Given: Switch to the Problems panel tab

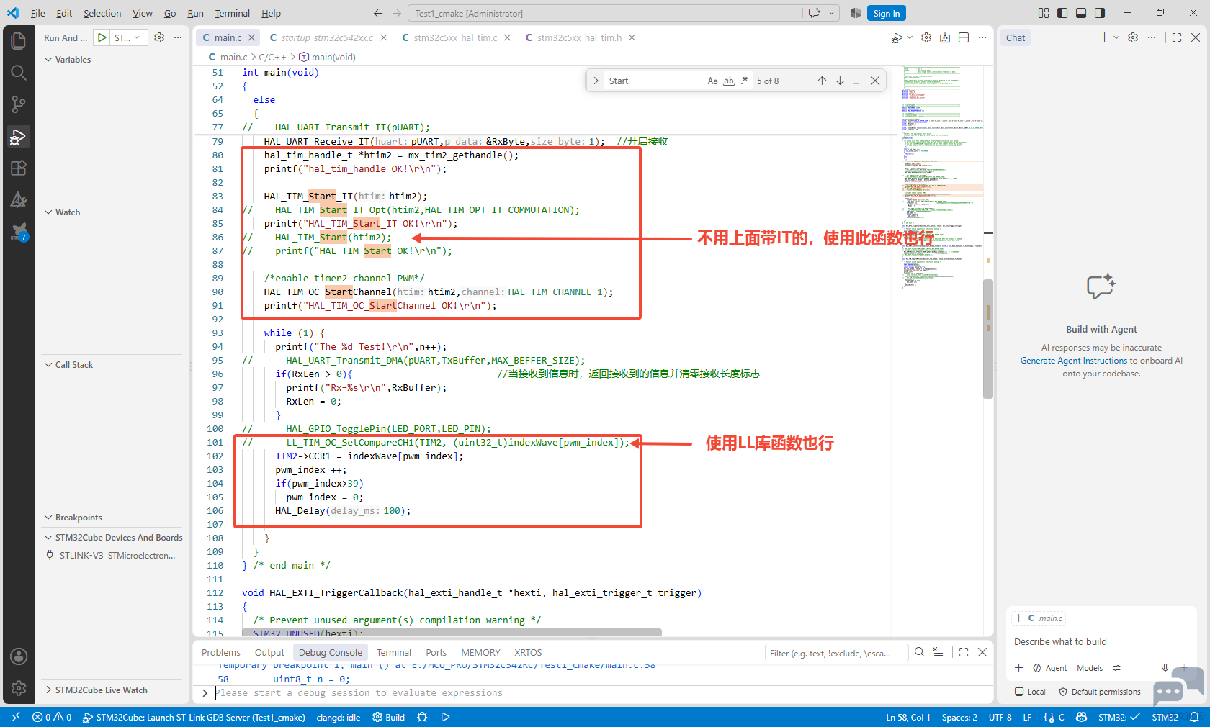Looking at the screenshot, I should pyautogui.click(x=221, y=653).
